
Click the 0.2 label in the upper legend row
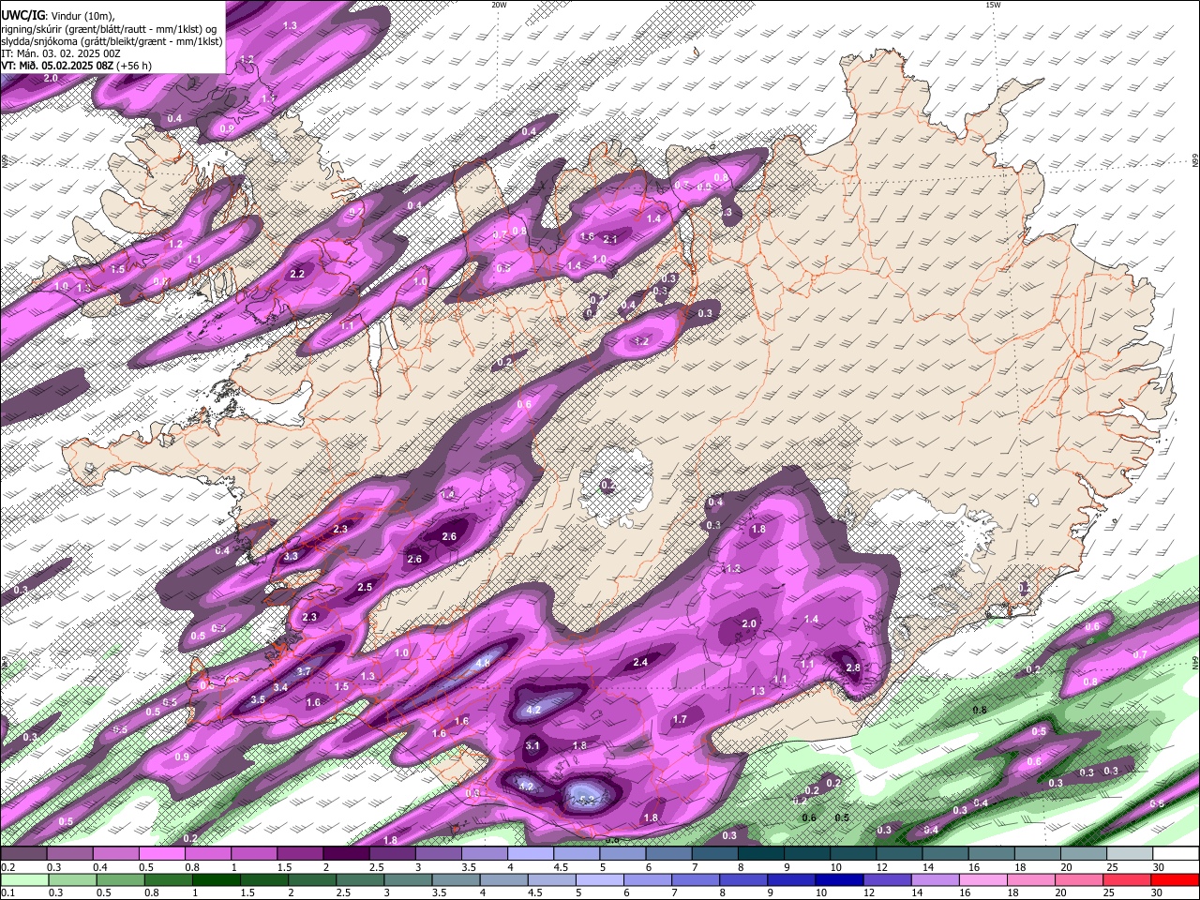click(x=7, y=867)
